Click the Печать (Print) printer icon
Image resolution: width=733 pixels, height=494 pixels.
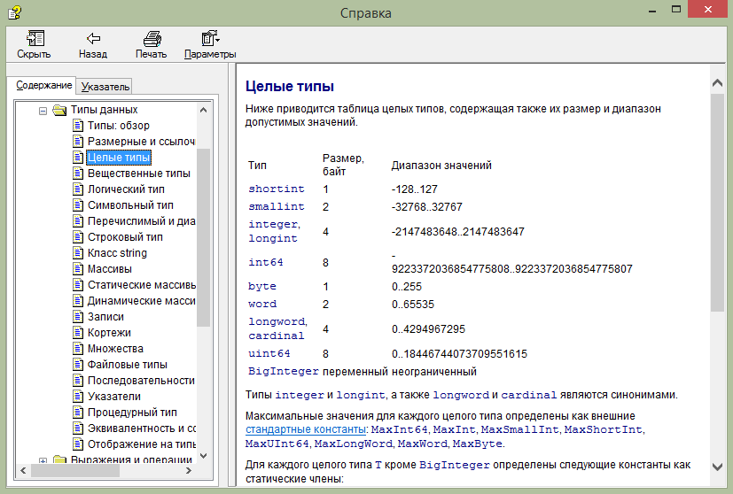tap(152, 38)
